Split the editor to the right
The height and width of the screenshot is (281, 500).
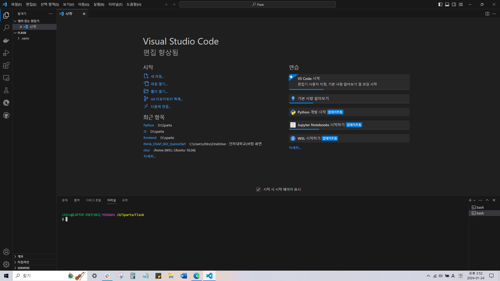(x=487, y=14)
